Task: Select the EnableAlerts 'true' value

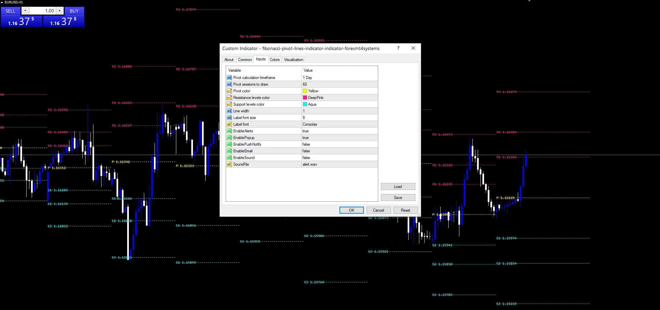Action: pos(305,131)
